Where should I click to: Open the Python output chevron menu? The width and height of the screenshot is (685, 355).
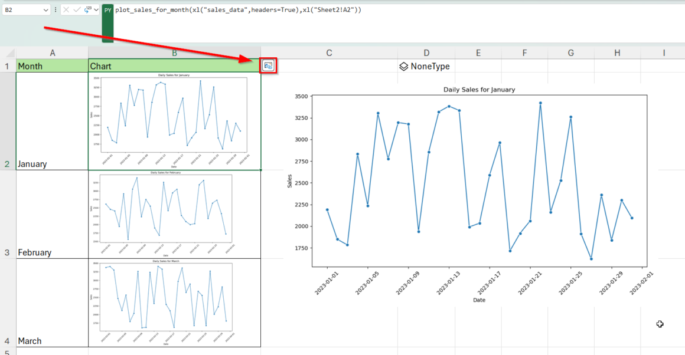[96, 9]
